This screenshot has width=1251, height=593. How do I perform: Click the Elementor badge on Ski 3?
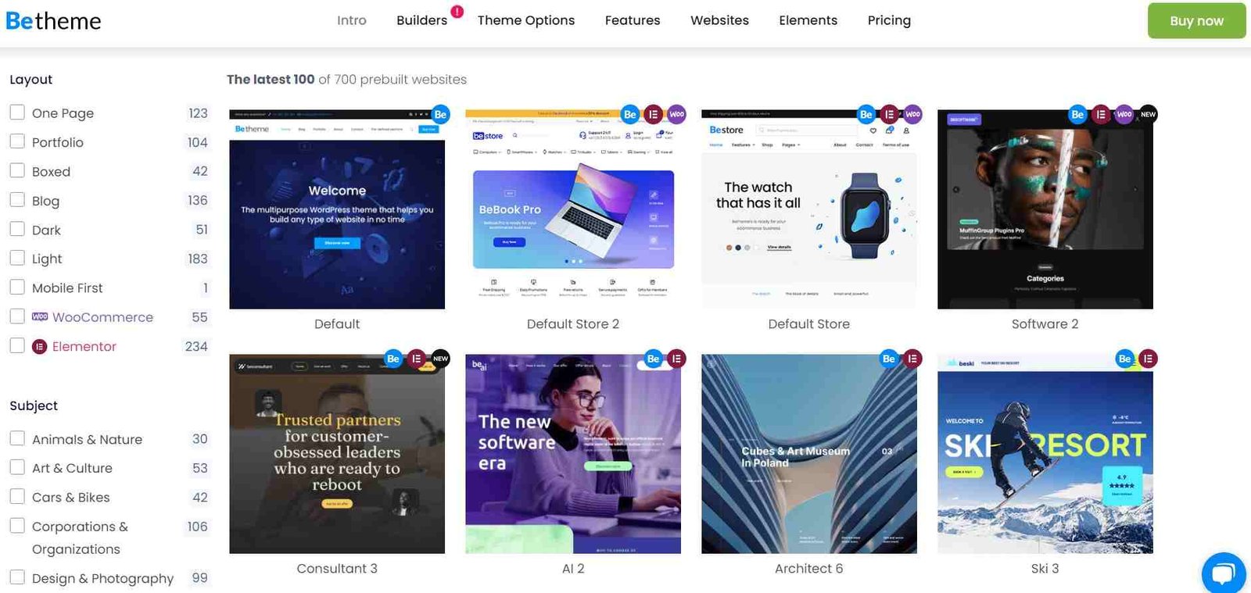(x=1148, y=359)
